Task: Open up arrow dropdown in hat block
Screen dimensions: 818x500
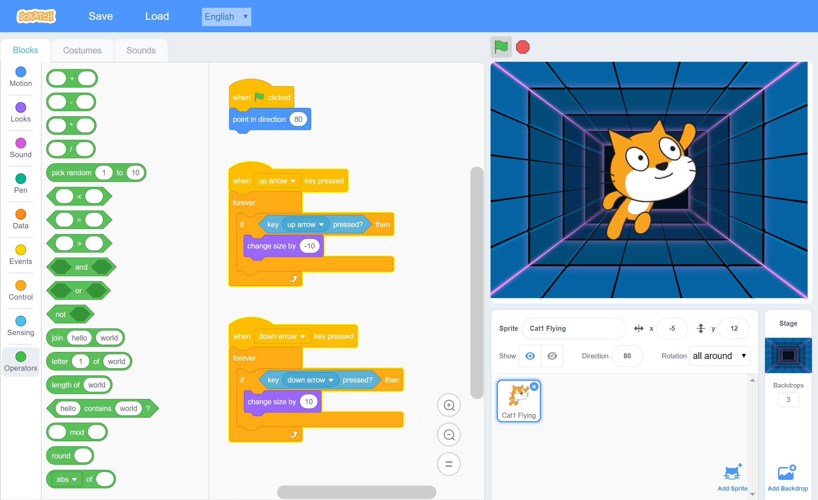Action: pos(277,181)
